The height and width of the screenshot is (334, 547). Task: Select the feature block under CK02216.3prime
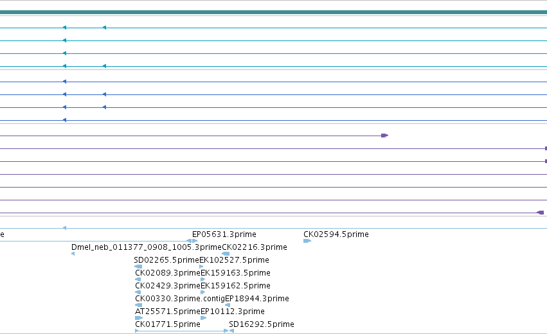[226, 254]
